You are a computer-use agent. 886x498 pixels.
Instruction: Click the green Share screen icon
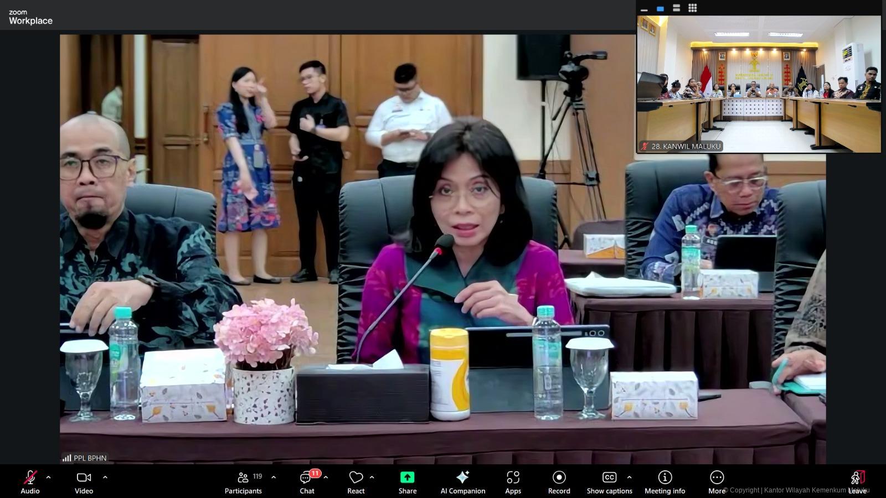click(407, 478)
